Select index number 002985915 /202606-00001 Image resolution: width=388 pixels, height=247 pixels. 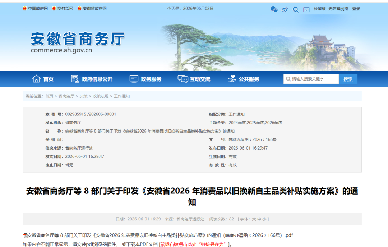pyautogui.click(x=91, y=114)
